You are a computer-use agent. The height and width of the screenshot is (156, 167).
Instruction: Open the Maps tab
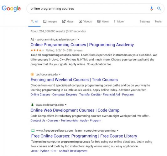(68, 22)
